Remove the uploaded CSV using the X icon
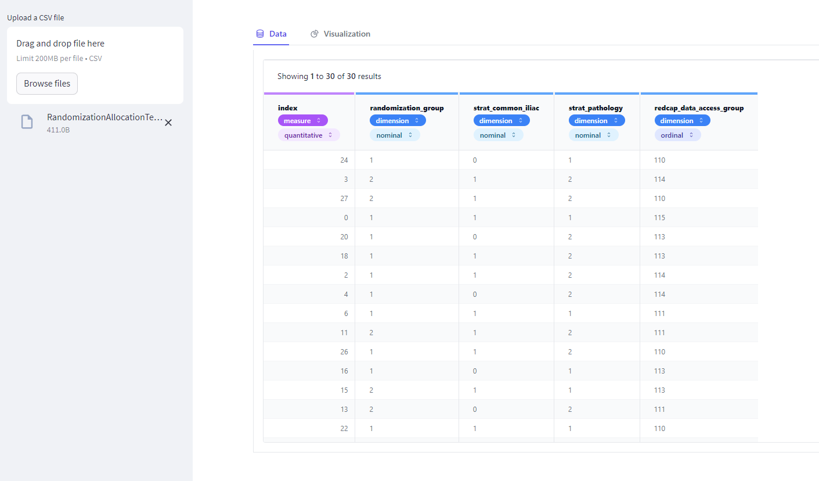Screen dimensions: 819x481 (x=168, y=123)
